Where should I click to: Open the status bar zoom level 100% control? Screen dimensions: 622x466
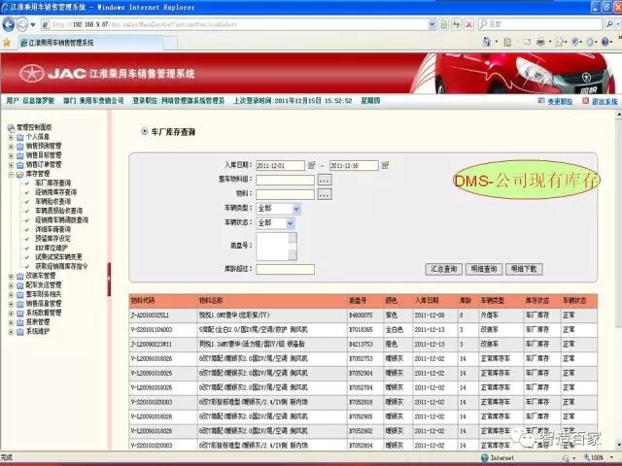[600, 457]
